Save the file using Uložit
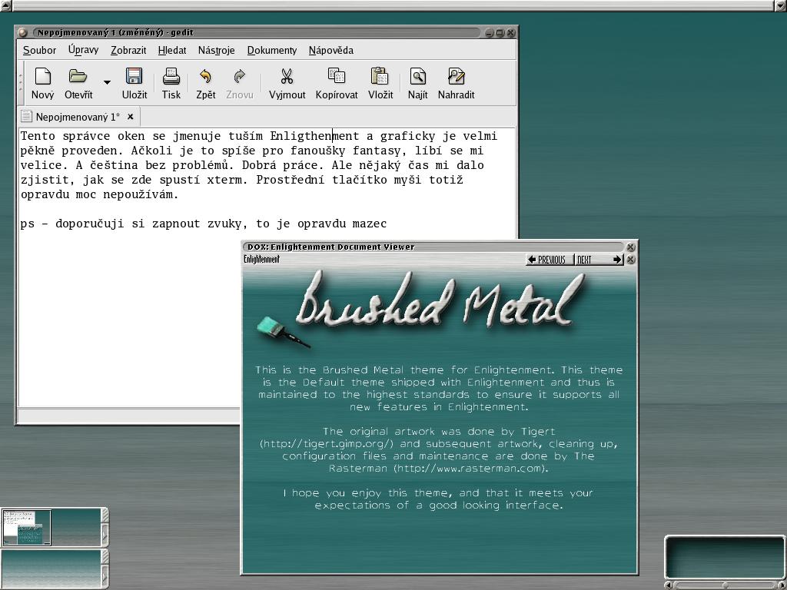 click(x=134, y=83)
